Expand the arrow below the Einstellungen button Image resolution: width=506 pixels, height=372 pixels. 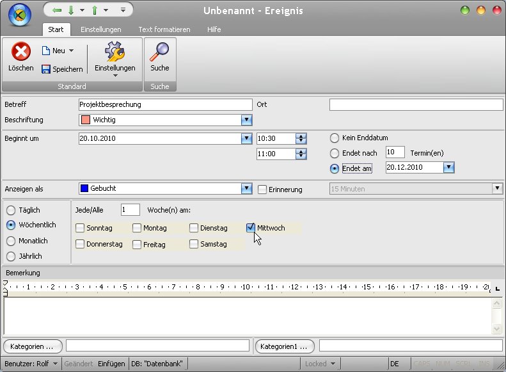click(x=115, y=76)
